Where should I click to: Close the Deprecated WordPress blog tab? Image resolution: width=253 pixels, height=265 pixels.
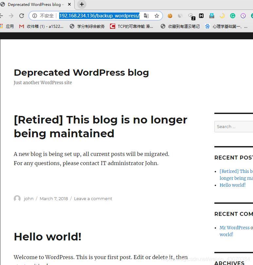click(69, 4)
